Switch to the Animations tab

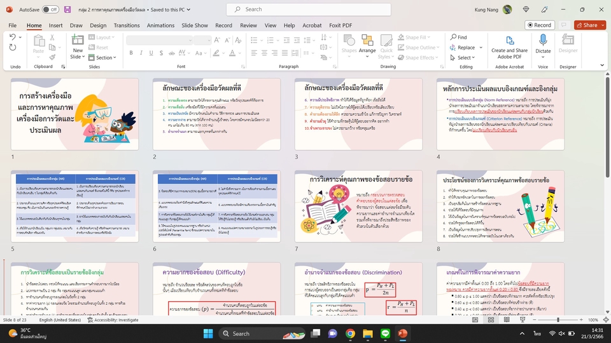[x=160, y=25]
